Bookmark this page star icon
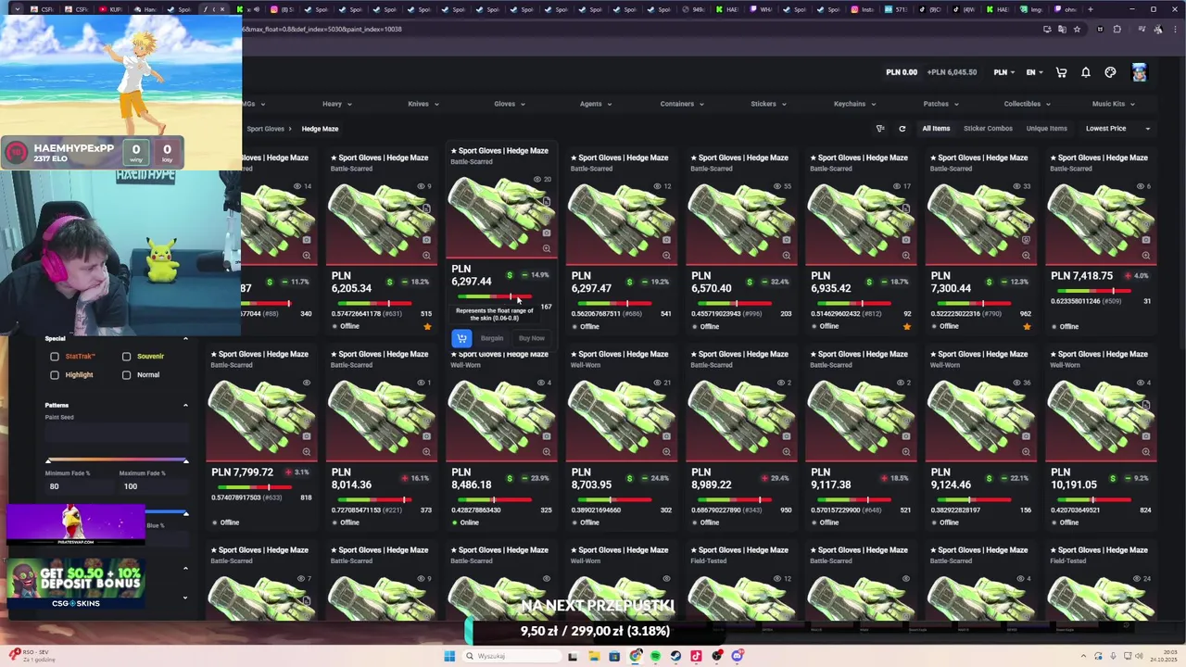Image resolution: width=1186 pixels, height=667 pixels. [x=1077, y=29]
